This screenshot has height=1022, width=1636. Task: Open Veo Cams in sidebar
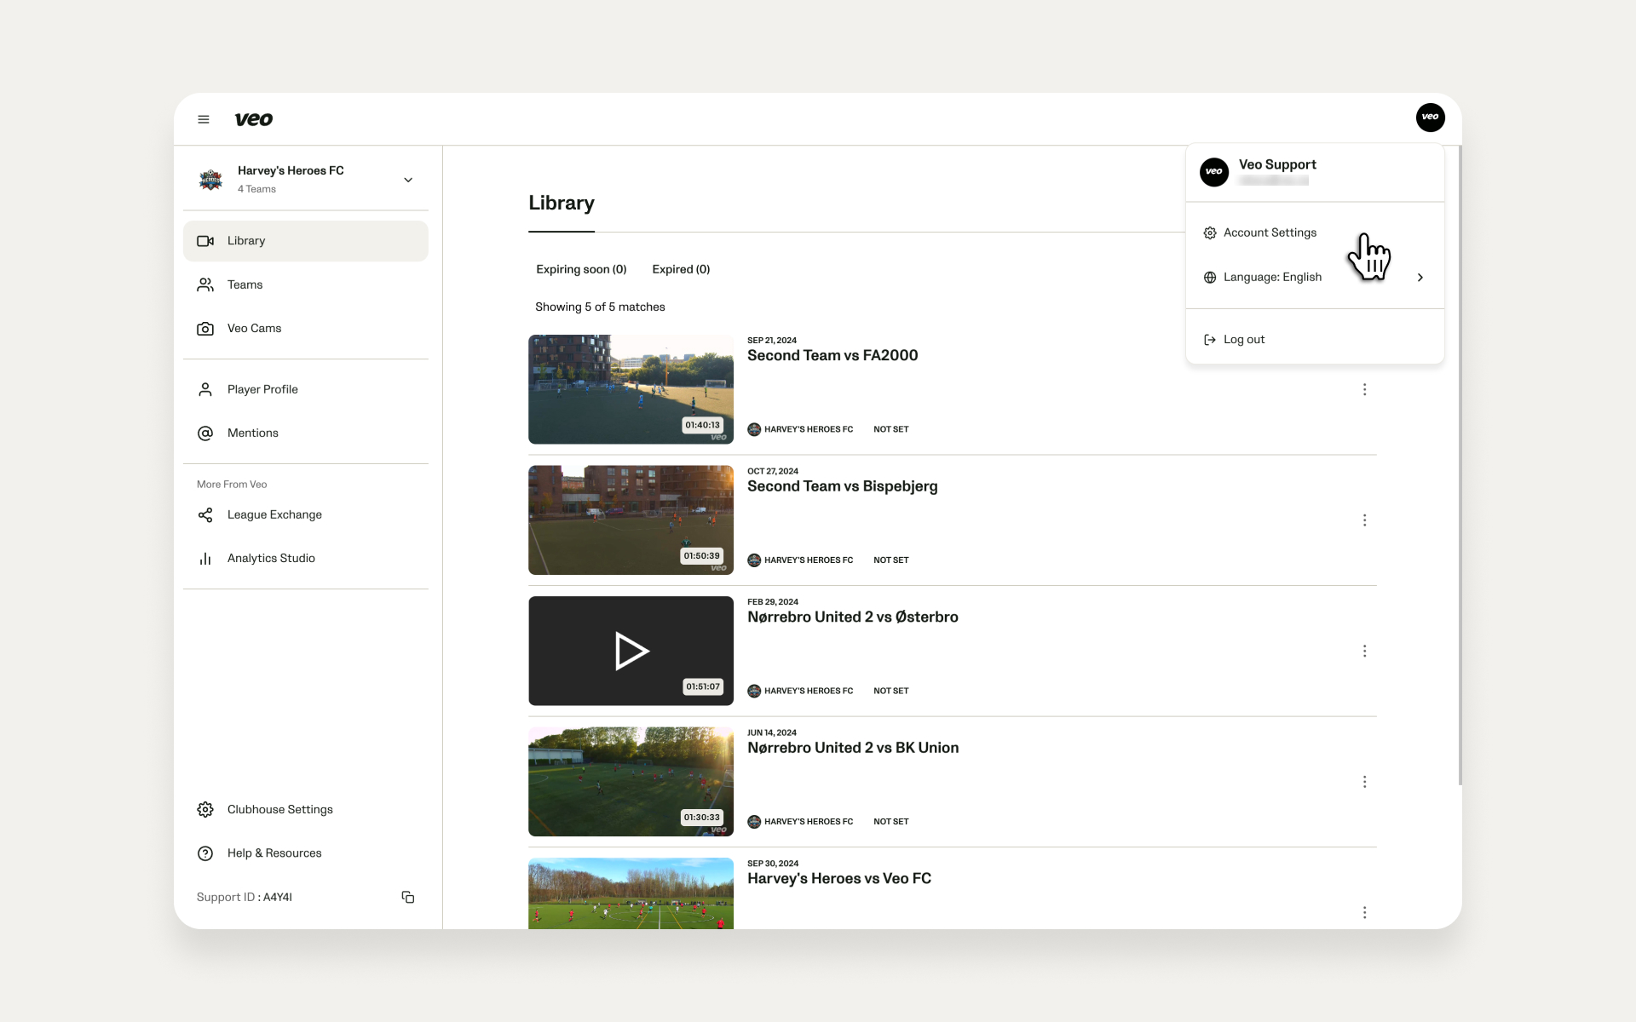305,329
